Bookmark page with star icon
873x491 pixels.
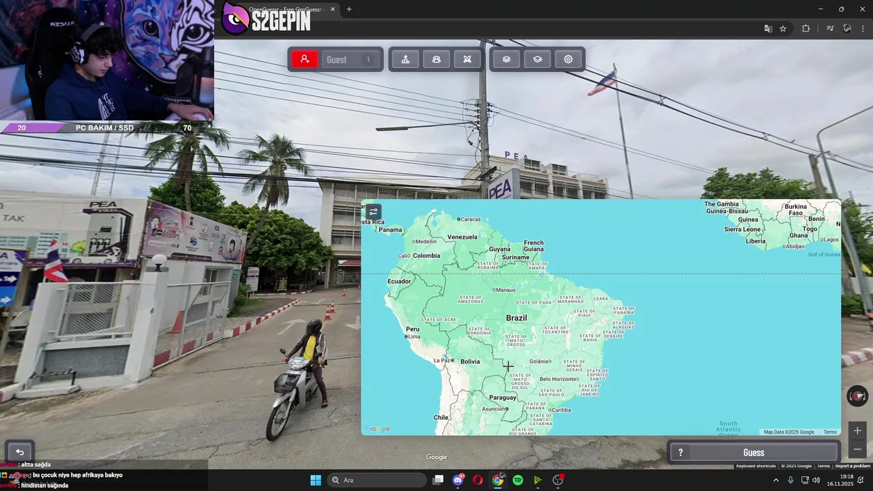(783, 29)
